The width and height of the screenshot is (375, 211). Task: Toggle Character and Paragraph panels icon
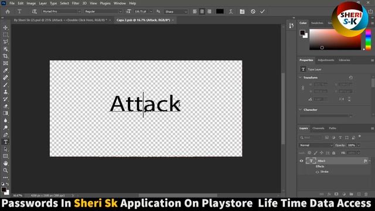242,12
